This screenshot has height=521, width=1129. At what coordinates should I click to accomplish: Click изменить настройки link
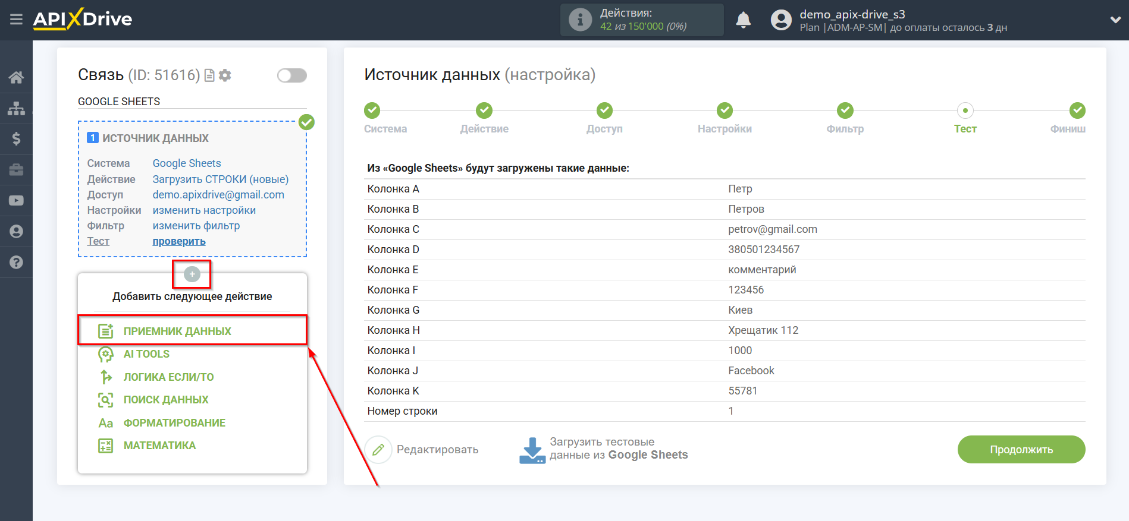click(204, 210)
